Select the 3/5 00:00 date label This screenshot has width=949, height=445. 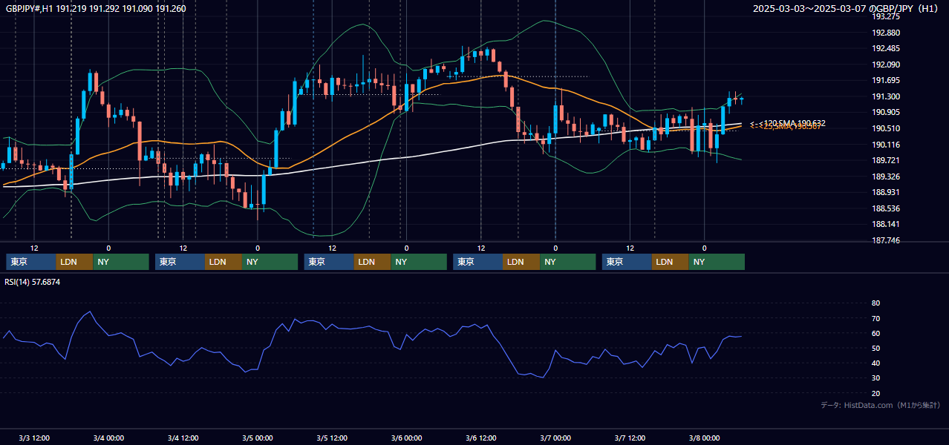(258, 438)
